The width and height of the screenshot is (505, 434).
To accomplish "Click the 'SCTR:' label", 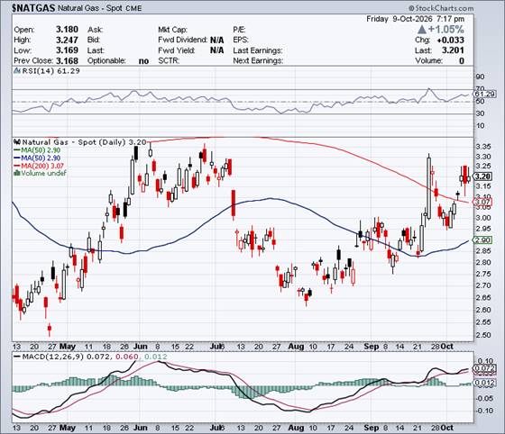I will point(169,60).
